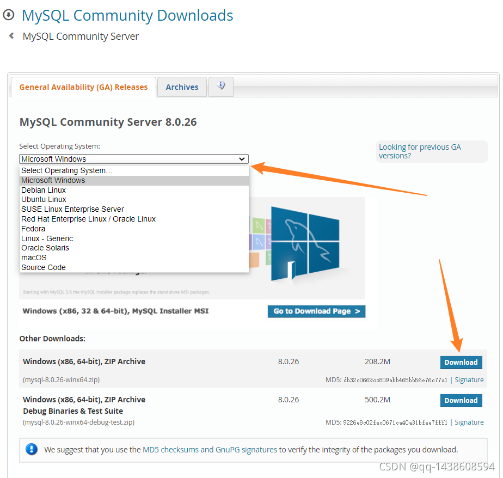This screenshot has height=478, width=503.
Task: Click the MD5 hash starting with db32c0669
Action: 395,380
